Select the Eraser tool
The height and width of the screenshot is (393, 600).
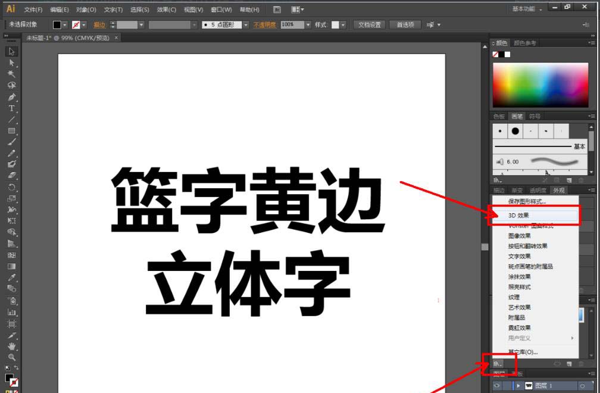pyautogui.click(x=11, y=176)
